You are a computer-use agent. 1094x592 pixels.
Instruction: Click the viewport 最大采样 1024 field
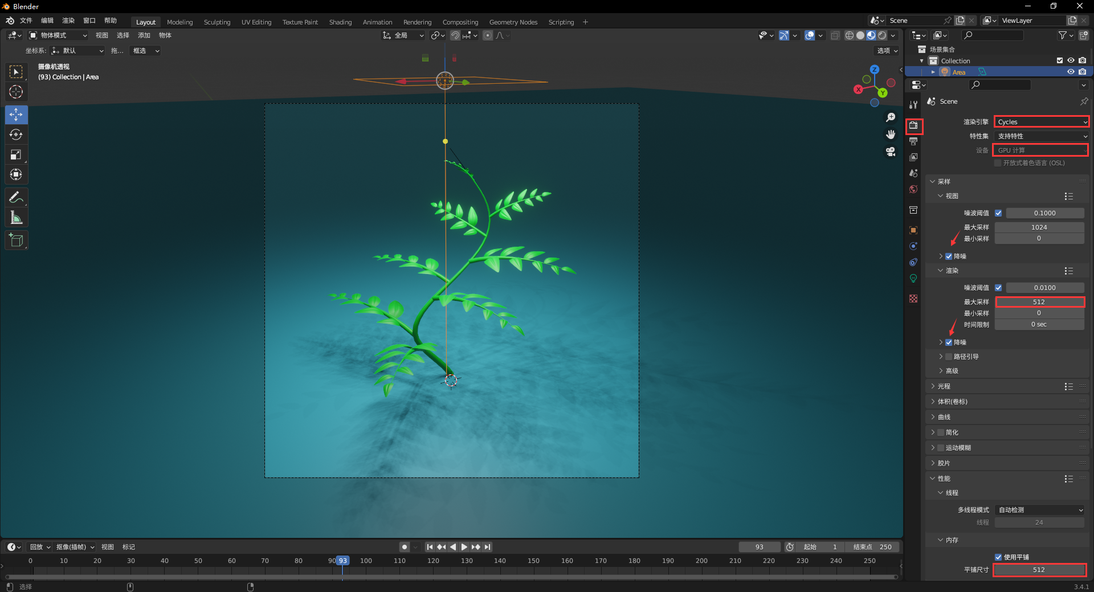coord(1039,227)
